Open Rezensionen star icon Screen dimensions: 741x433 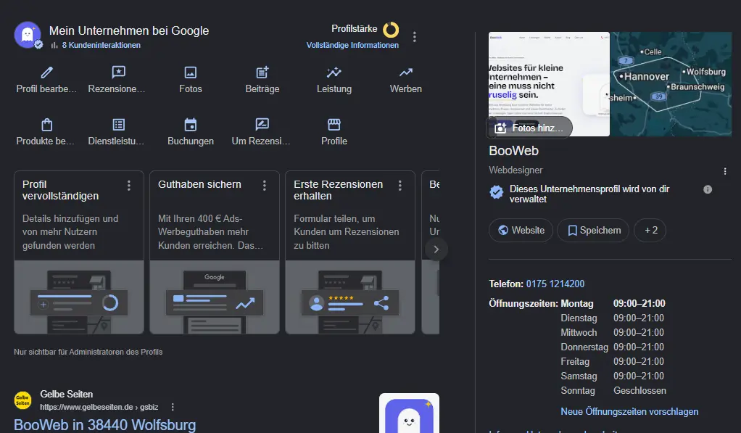tap(118, 73)
